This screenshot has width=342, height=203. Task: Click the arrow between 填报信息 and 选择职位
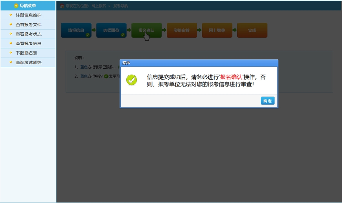pyautogui.click(x=94, y=30)
